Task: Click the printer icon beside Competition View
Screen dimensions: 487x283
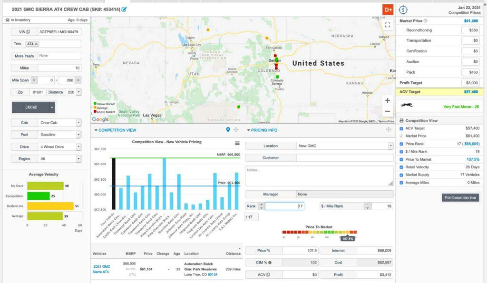Action: (x=401, y=120)
